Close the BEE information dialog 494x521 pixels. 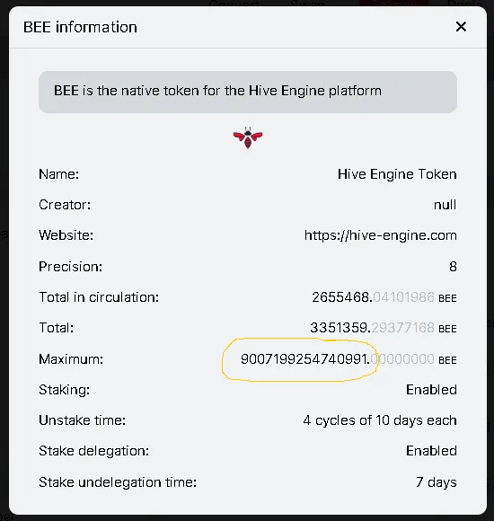pos(461,27)
